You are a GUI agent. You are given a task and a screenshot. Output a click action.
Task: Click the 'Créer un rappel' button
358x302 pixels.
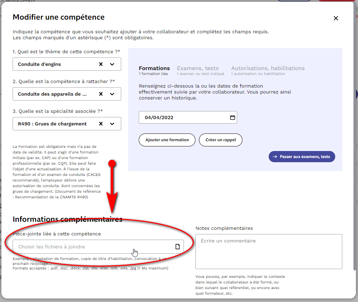(221, 140)
